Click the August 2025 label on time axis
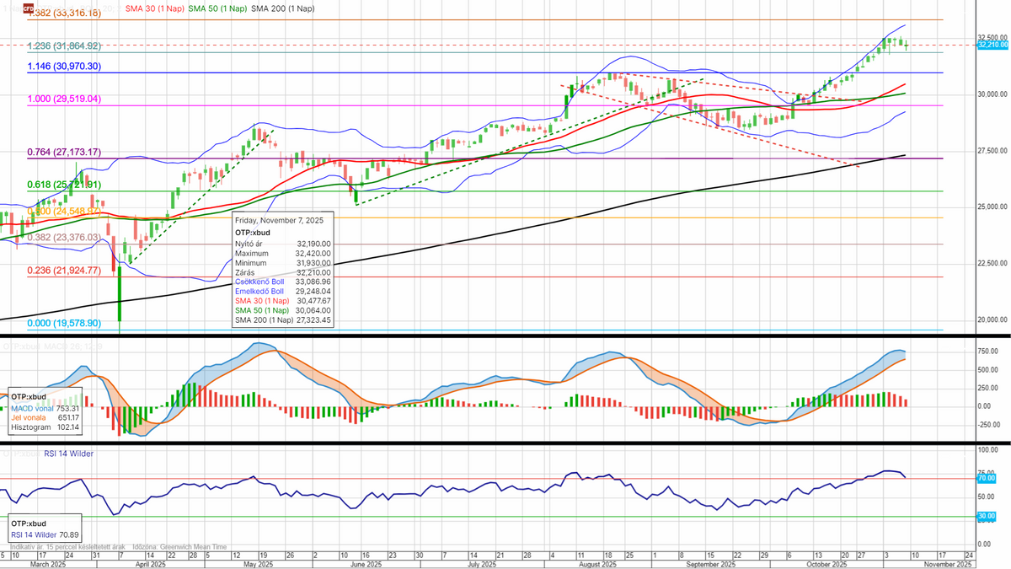Viewport: 1011px width, 569px height. click(596, 563)
